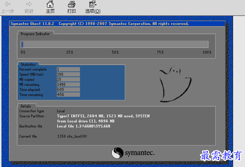The width and height of the screenshot is (245, 167).
Task: Click the 'from Local drive [1]' line
Action: (x=86, y=121)
